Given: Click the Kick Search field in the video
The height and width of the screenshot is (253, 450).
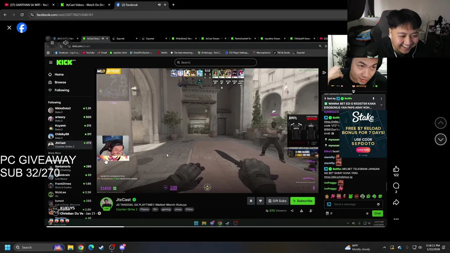Looking at the screenshot, I should point(216,63).
